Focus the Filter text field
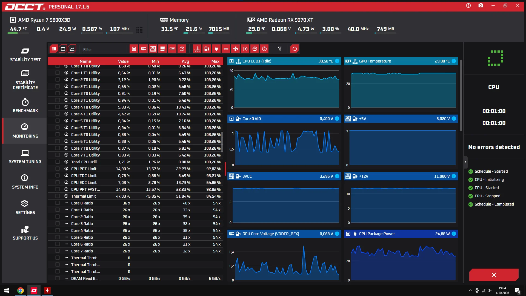The width and height of the screenshot is (526, 296). point(103,49)
